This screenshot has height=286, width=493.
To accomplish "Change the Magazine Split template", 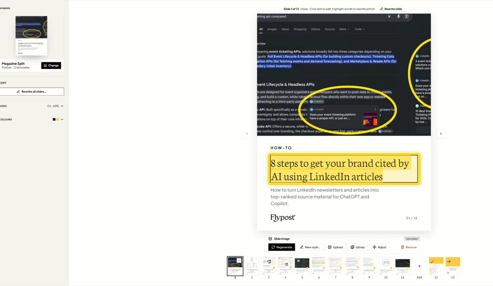I will tap(51, 66).
